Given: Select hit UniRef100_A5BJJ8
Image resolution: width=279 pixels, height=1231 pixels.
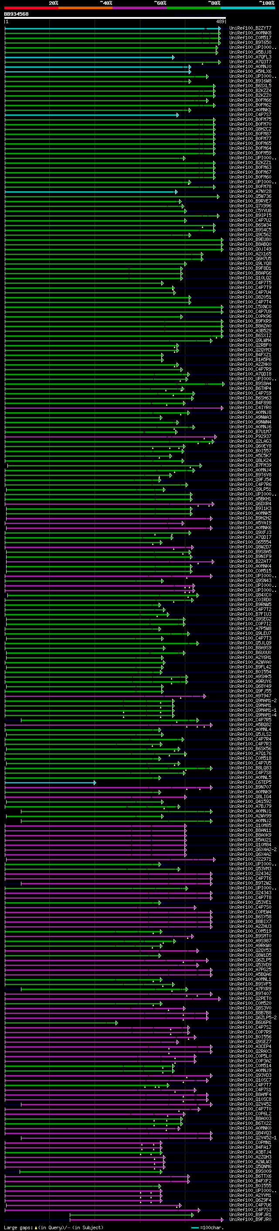Looking at the screenshot, I should point(250,52).
